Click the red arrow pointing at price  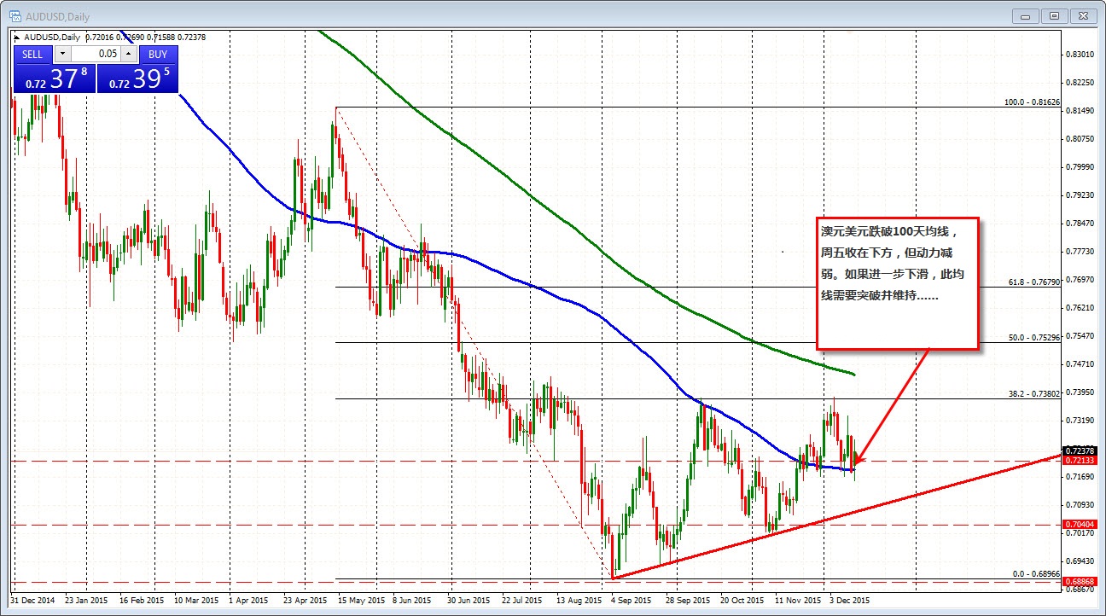(x=892, y=405)
